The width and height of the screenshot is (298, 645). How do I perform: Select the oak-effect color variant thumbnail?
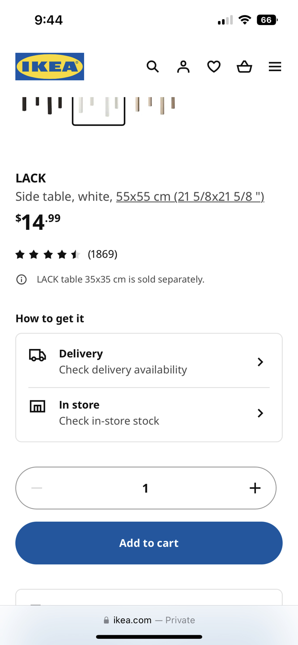(x=155, y=107)
